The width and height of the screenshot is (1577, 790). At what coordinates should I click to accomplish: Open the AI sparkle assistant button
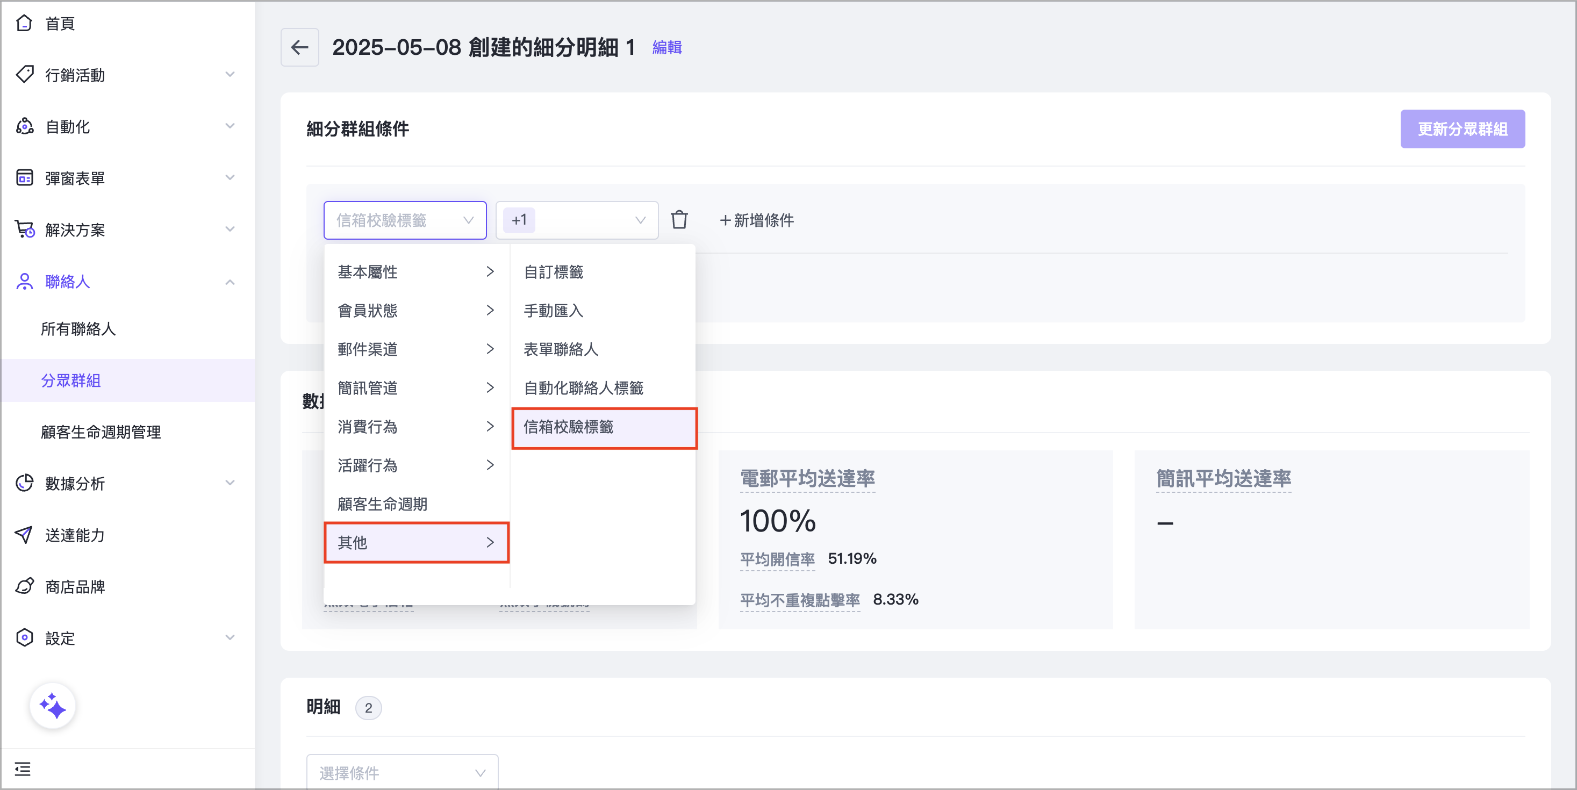point(53,706)
